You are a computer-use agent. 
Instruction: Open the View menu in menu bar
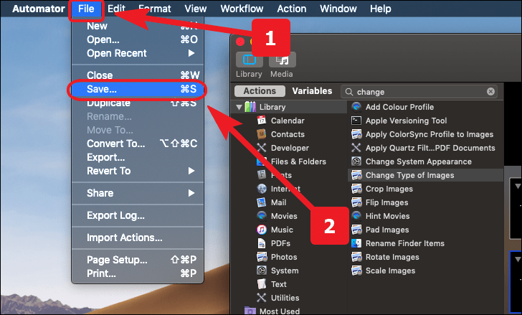tap(196, 9)
